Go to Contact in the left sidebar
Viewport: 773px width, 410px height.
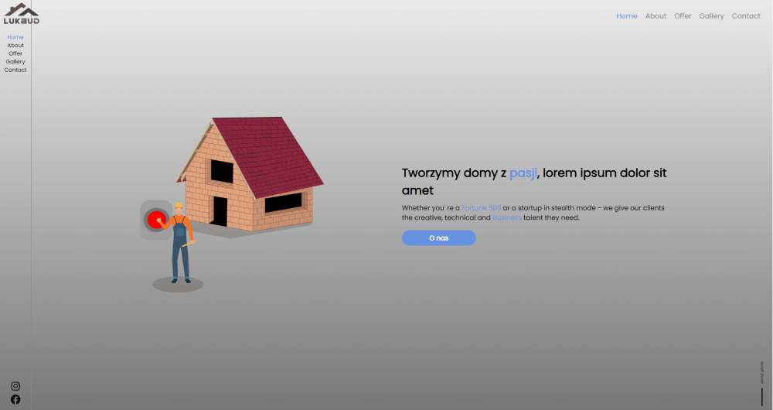[x=15, y=70]
